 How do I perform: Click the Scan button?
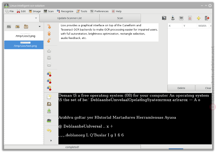click(120, 18)
